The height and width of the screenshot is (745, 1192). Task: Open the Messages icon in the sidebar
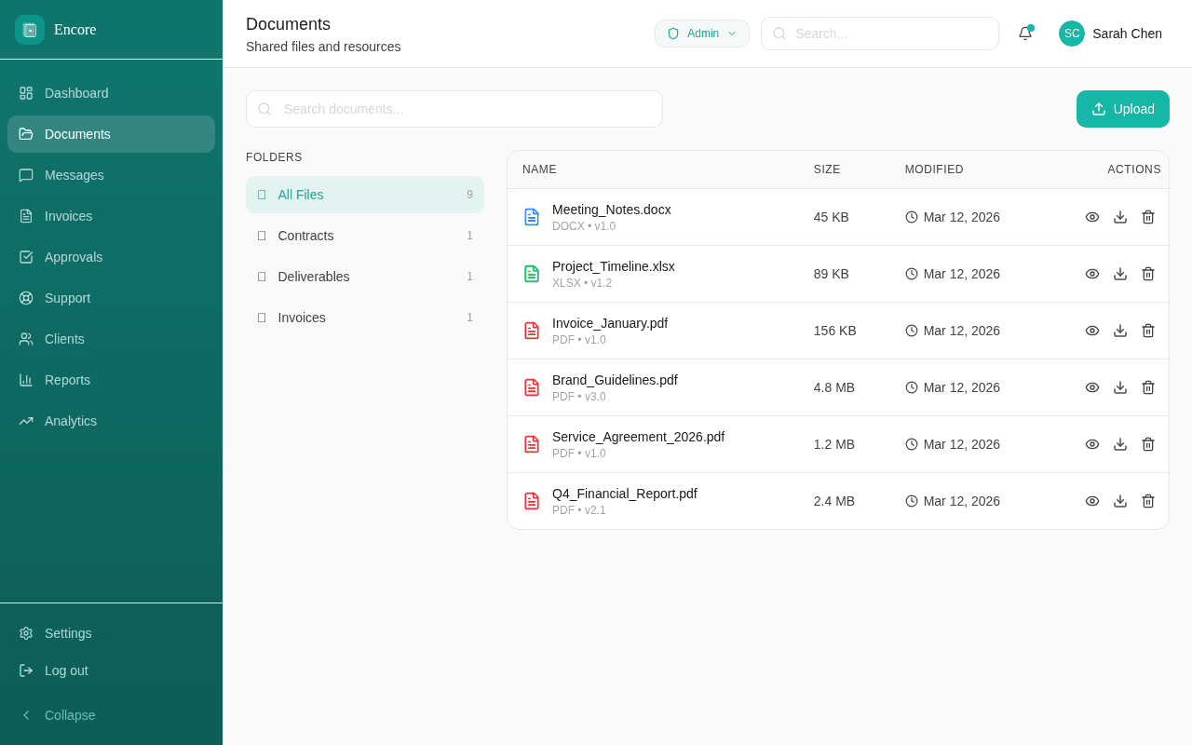coord(26,175)
